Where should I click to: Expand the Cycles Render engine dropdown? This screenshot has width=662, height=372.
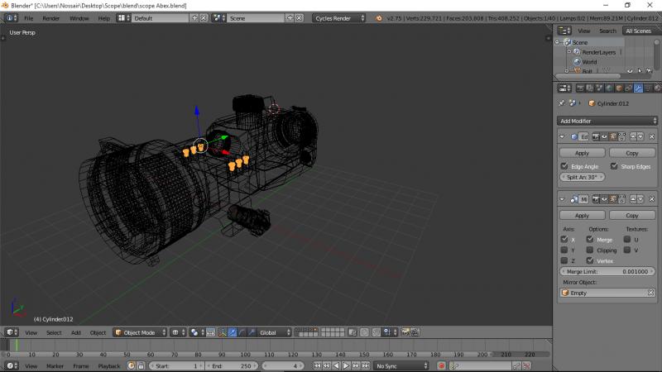coord(339,17)
